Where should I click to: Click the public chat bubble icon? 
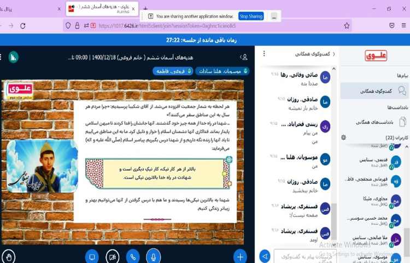pos(402,90)
